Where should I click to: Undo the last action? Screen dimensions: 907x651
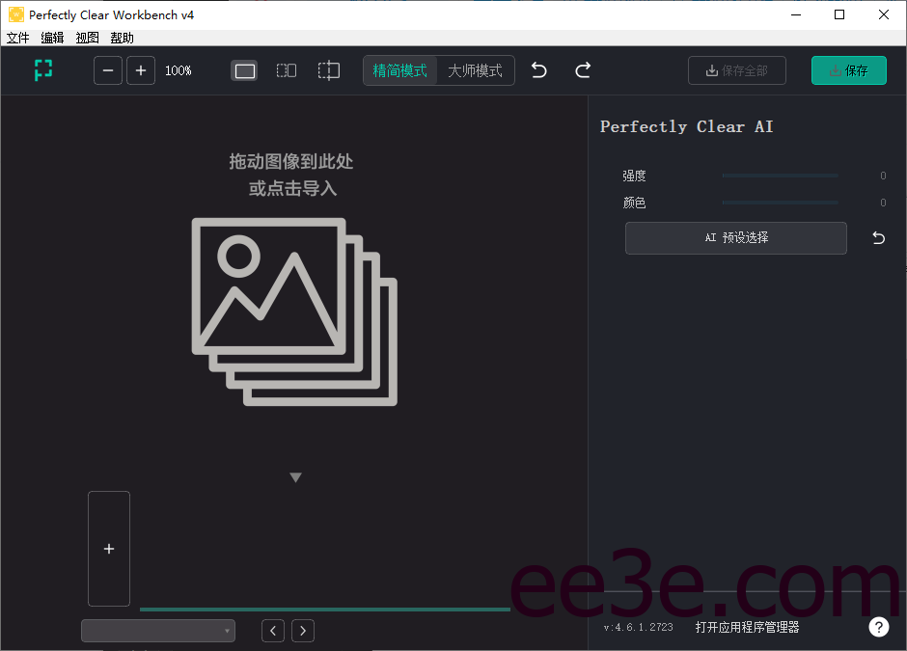[538, 69]
